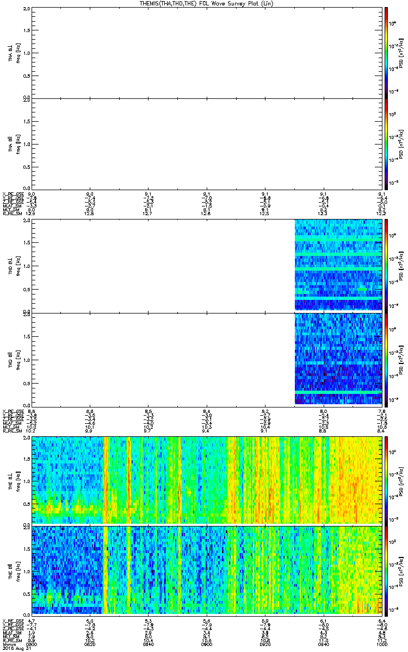408x652 pixels.
Task: Click the "hhmm" time axis label
Action: tap(9, 644)
